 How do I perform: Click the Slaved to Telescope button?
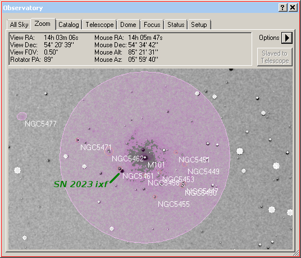(275, 57)
